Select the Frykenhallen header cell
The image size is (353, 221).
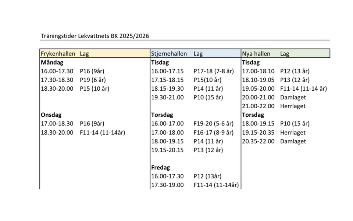58,54
